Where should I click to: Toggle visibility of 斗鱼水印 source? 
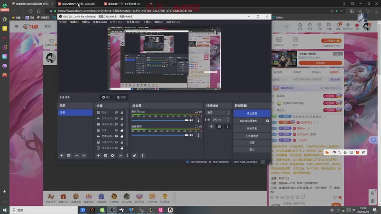pos(116,142)
